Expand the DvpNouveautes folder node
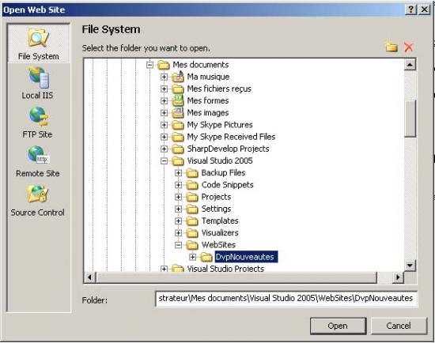Viewport: 435px width, 343px height. 192,257
